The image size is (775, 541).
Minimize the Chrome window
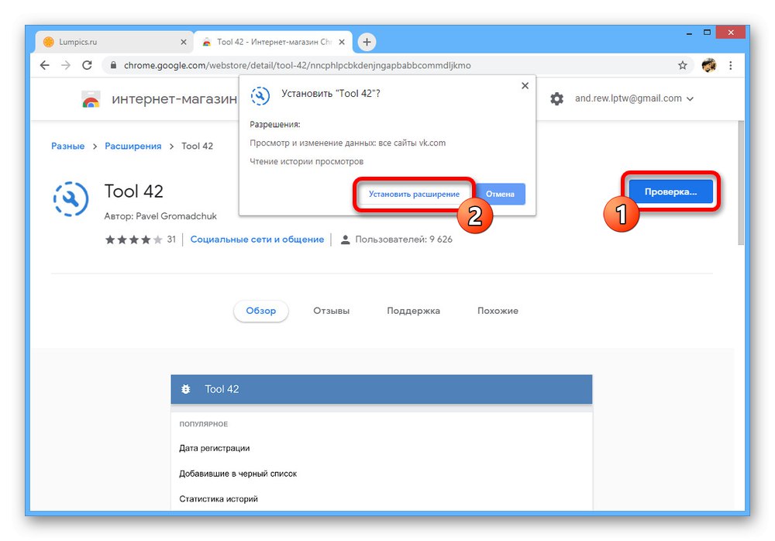pos(689,33)
